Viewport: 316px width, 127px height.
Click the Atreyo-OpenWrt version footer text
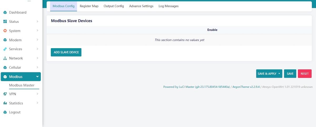tap(288, 87)
